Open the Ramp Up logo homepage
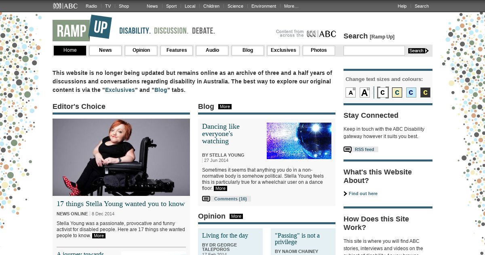The image size is (485, 255). [x=82, y=28]
